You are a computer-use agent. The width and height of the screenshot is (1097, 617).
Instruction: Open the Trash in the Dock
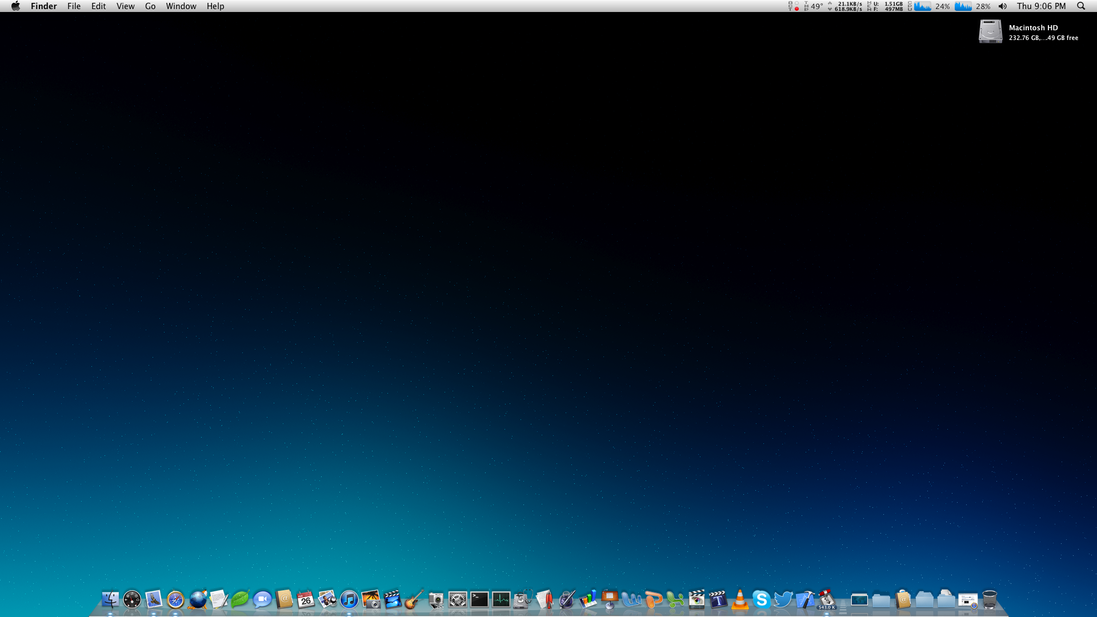[x=990, y=599]
